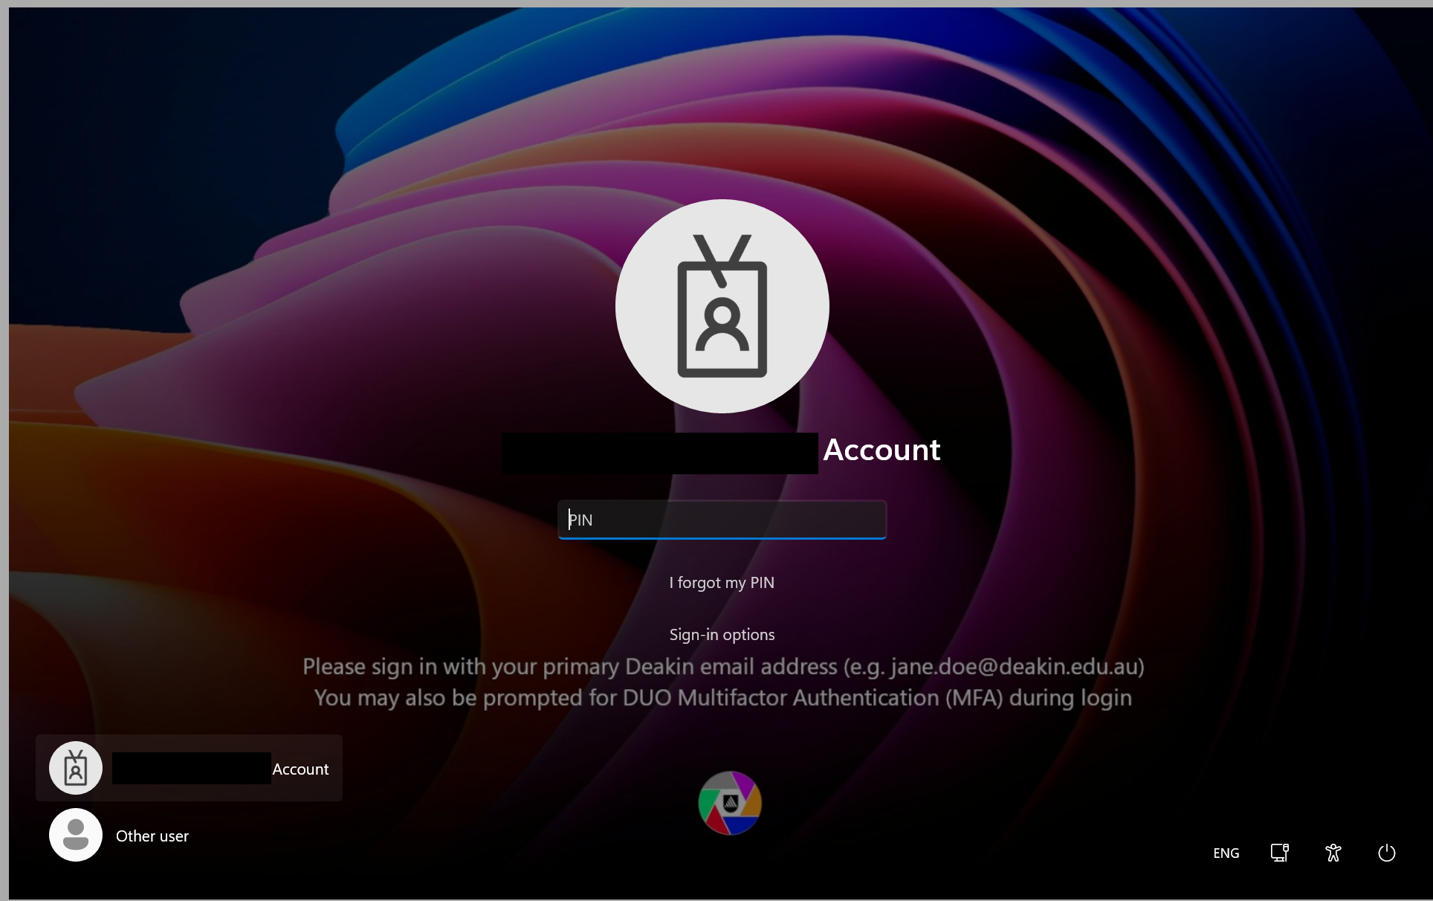Open the accessibility options icon
The height and width of the screenshot is (901, 1433).
click(x=1333, y=853)
